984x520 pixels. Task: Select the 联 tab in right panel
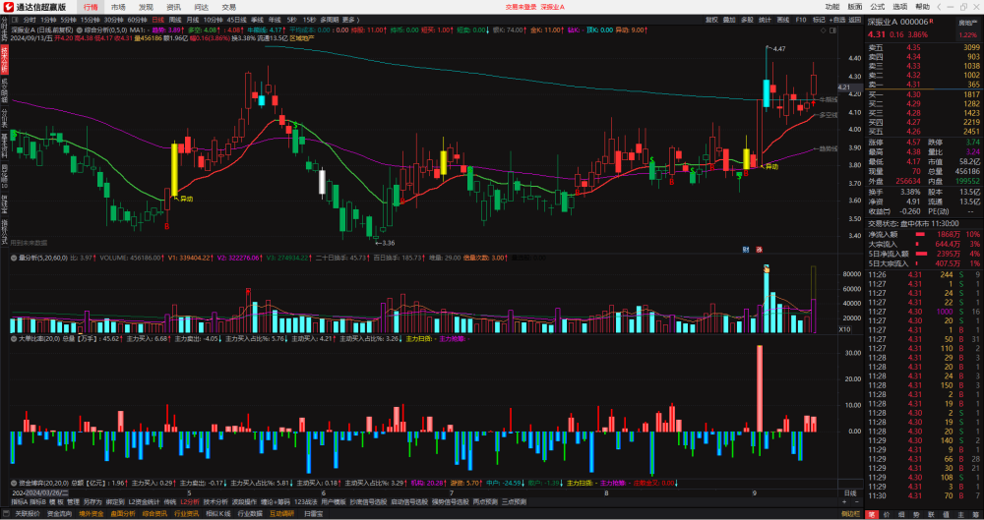tap(931, 514)
